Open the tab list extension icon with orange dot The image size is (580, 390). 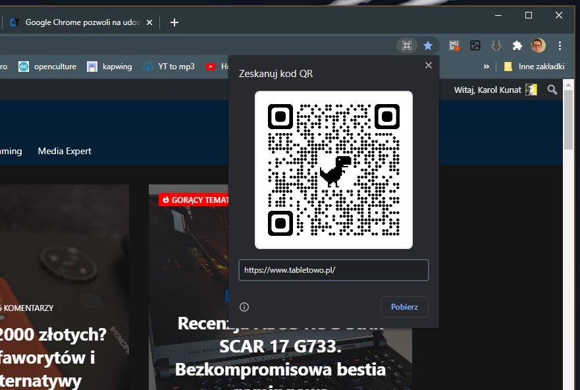point(454,45)
